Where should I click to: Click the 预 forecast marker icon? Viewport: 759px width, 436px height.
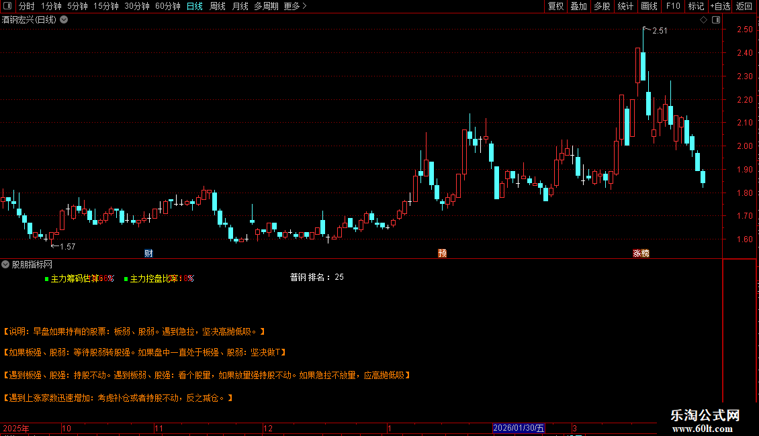(x=442, y=254)
